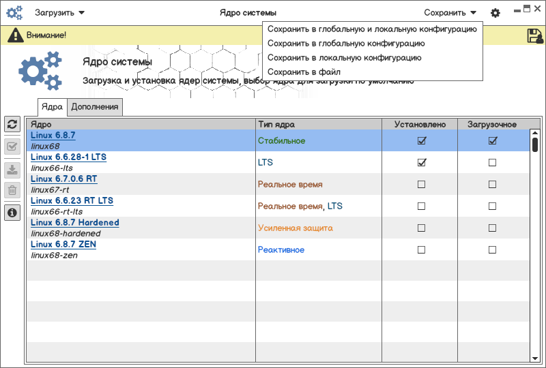Toggle the installed checkbox for Linux 6.7.0.6 RT
This screenshot has height=368, width=546.
[421, 185]
